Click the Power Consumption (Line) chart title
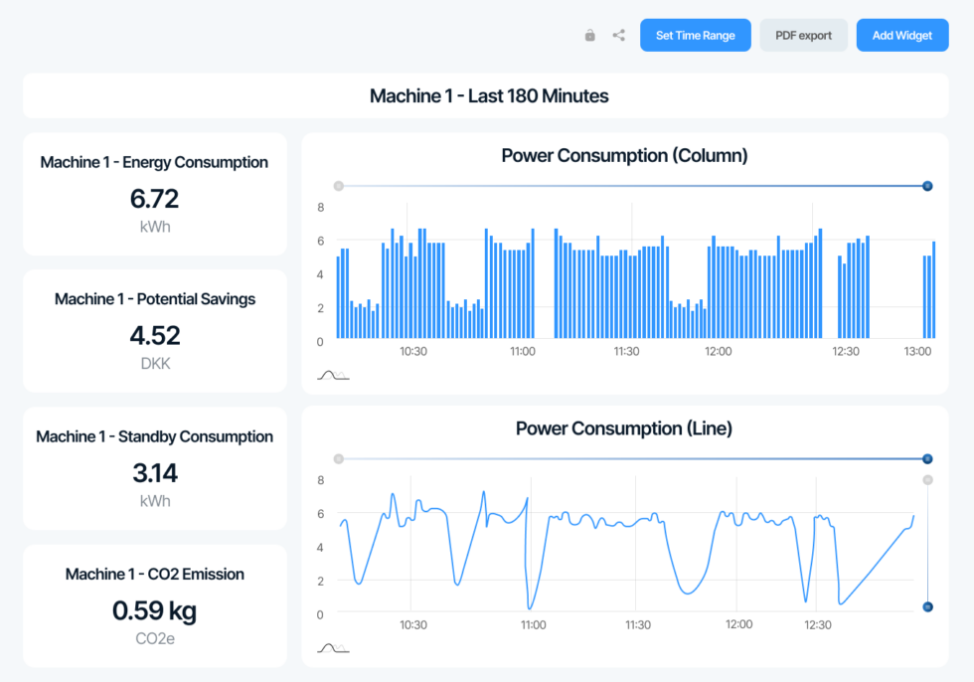 tap(623, 428)
